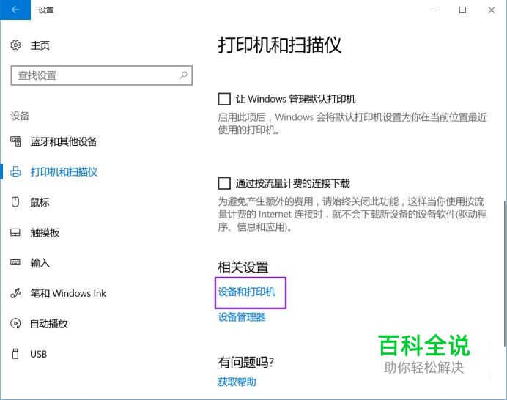The width and height of the screenshot is (507, 400).
Task: Click the Home gear icon
Action: pyautogui.click(x=15, y=45)
